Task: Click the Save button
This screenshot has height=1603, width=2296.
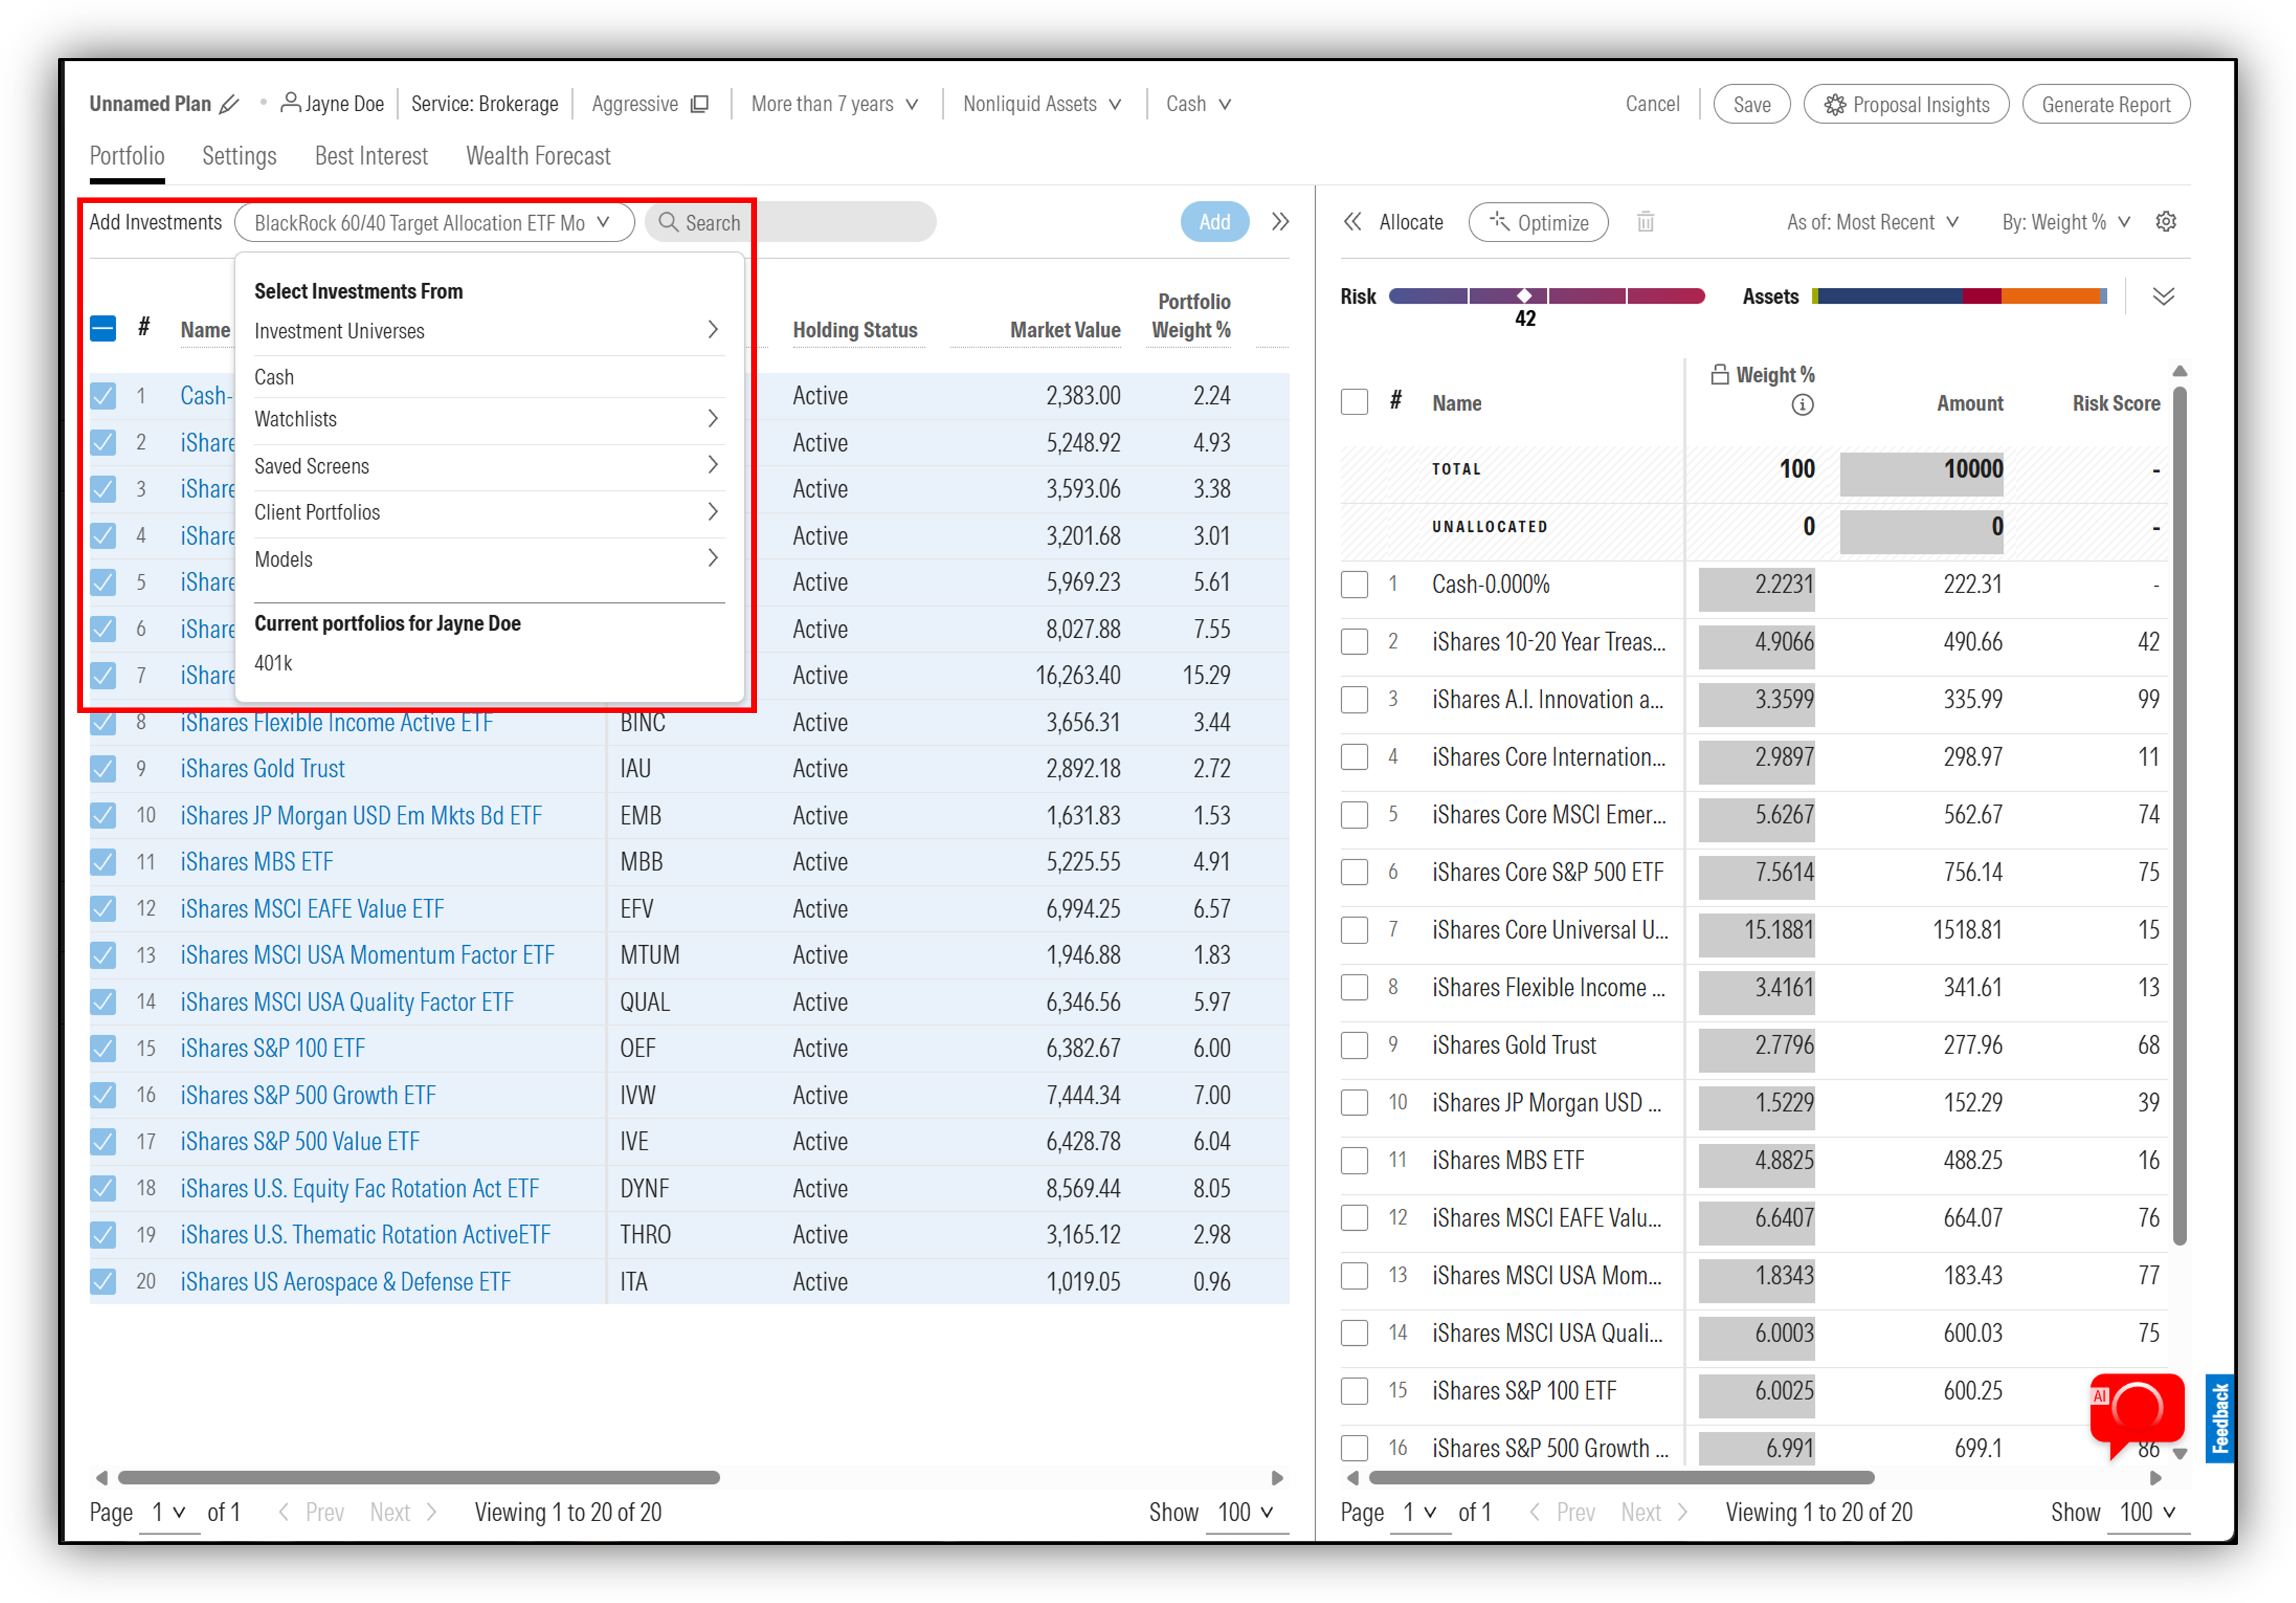Action: click(1751, 105)
